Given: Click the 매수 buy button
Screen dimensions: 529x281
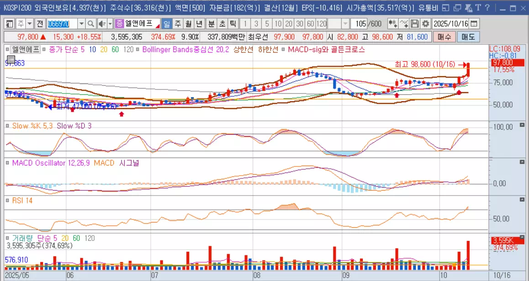Looking at the screenshot, I should coord(444,37).
